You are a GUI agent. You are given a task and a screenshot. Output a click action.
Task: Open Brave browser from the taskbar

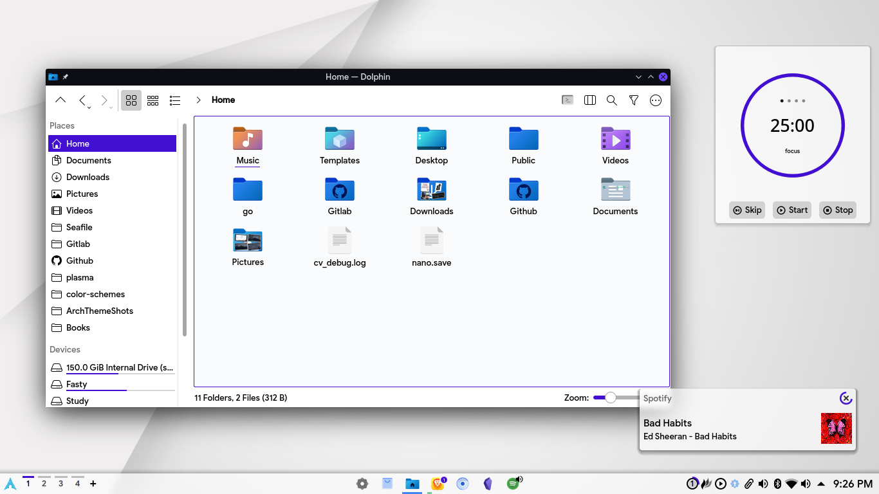point(438,484)
